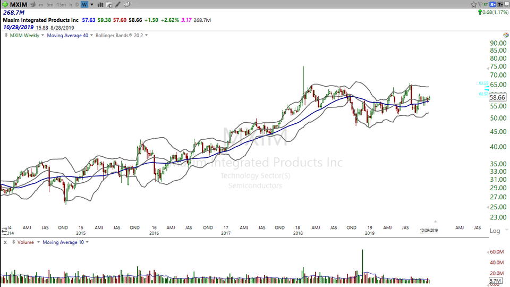The width and height of the screenshot is (510, 287).
Task: Click the 57.60 low price value
Action: pyautogui.click(x=120, y=20)
